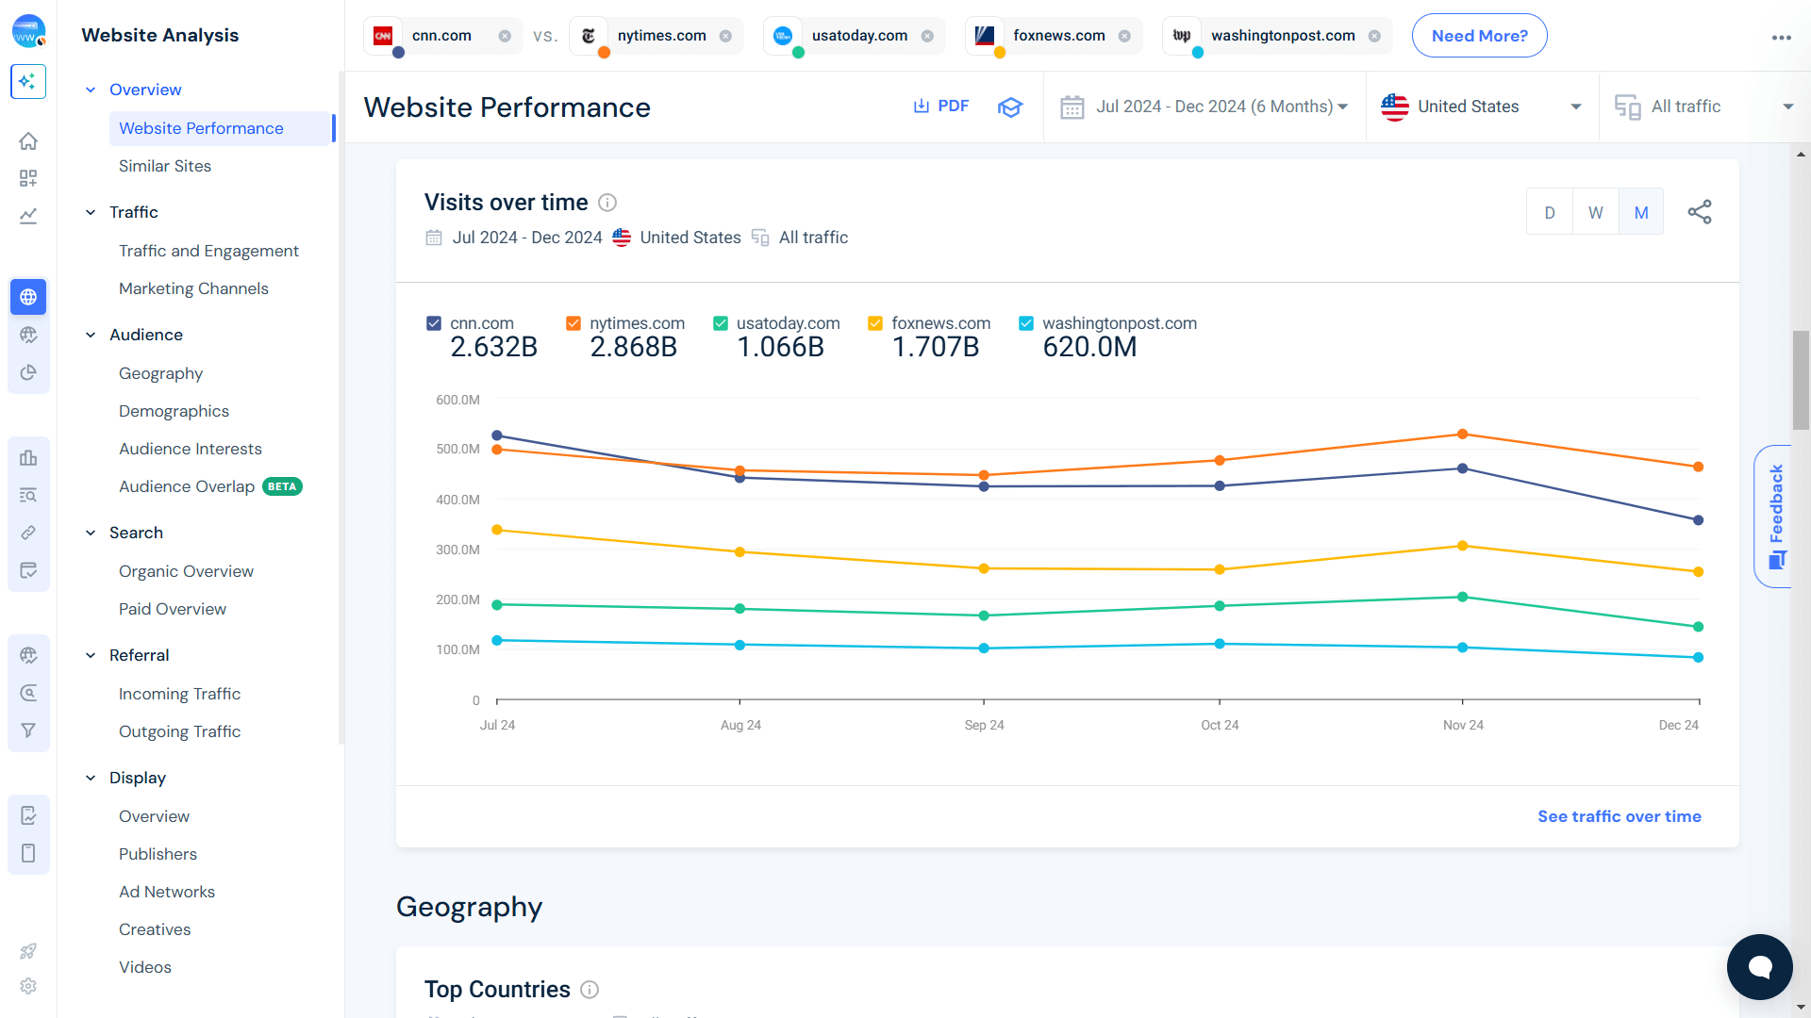Select the globe Website Analysis icon

(28, 297)
